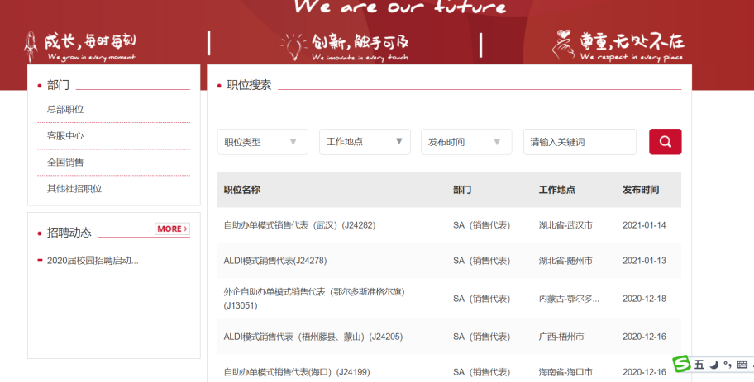Click the rocket icon in the banner
Image resolution: width=754 pixels, height=382 pixels.
click(x=31, y=46)
